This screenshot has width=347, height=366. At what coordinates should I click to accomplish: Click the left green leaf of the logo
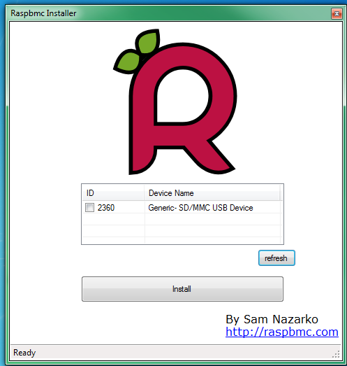point(128,62)
